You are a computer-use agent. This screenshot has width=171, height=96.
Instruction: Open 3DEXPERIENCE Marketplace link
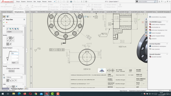(159, 46)
